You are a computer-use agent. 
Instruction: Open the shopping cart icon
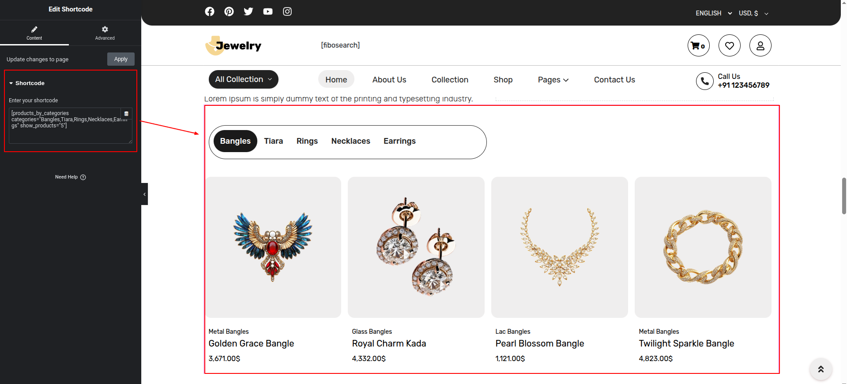coord(698,45)
